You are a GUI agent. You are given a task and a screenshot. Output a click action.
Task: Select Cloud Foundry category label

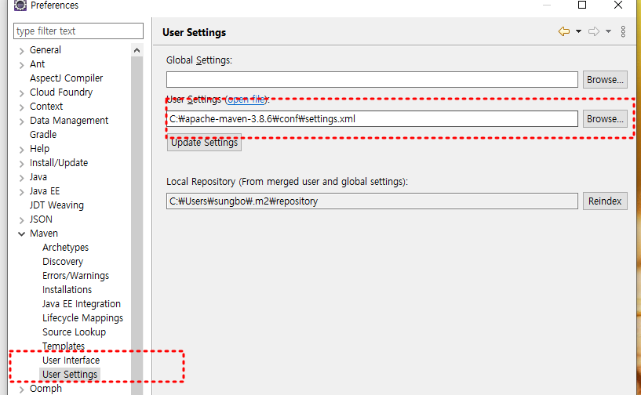coord(61,92)
